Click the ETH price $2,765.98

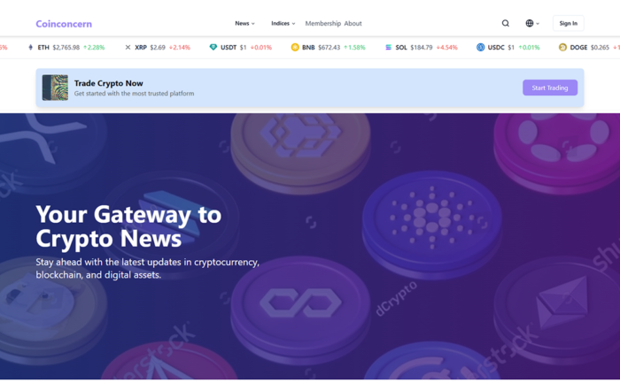coord(66,47)
